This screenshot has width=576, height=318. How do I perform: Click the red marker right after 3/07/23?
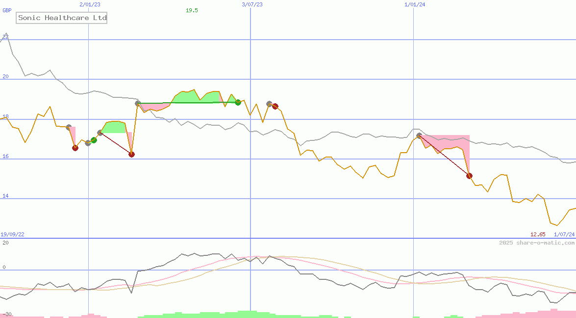click(x=275, y=106)
